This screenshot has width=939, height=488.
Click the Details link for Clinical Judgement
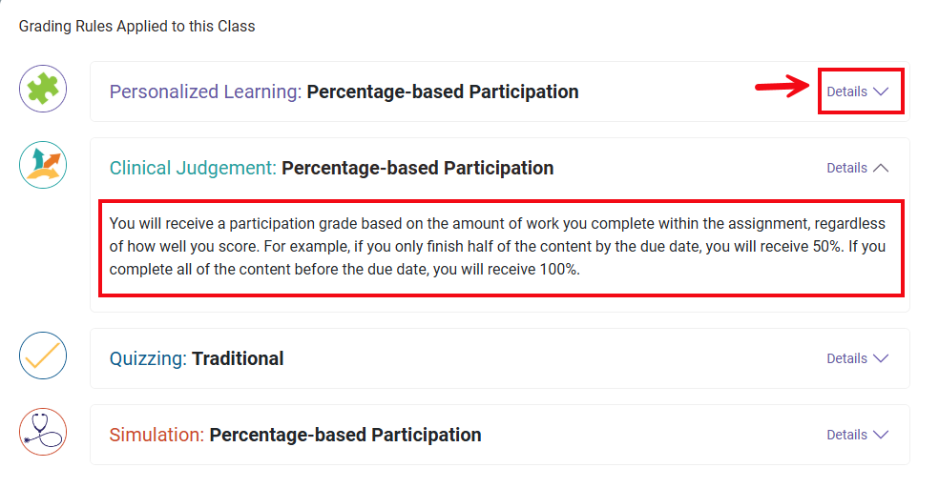point(846,168)
